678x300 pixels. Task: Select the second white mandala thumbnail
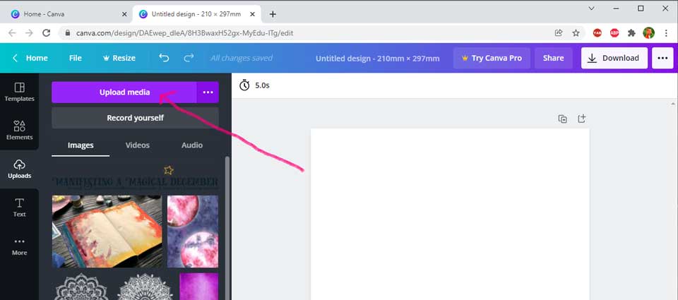point(145,286)
